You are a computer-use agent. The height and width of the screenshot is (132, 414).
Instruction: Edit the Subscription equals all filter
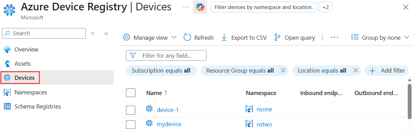point(162,70)
